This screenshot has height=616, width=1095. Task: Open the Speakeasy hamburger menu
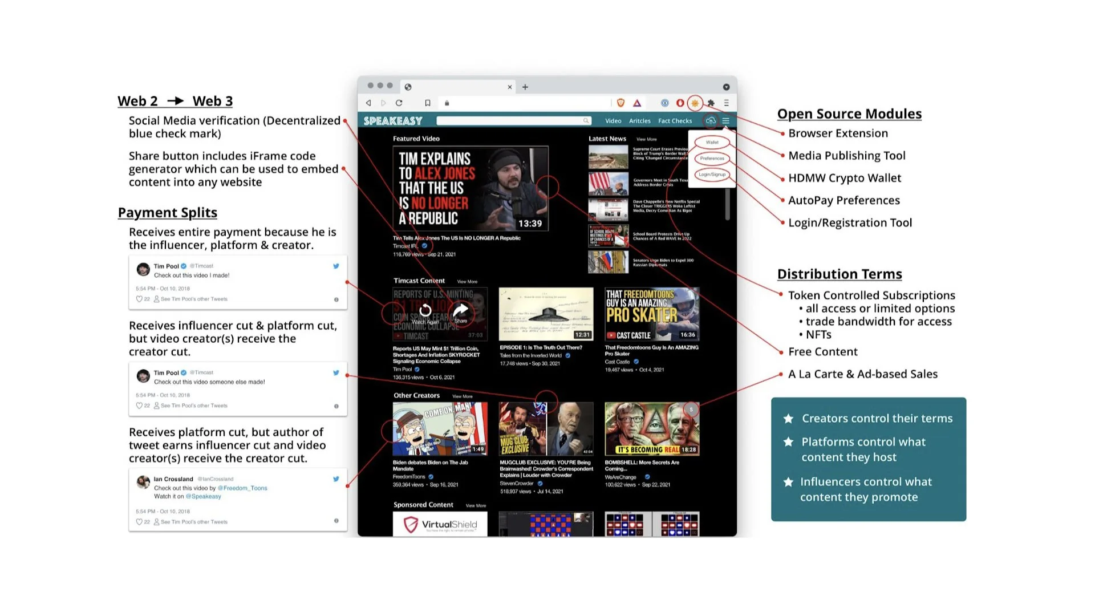[725, 121]
